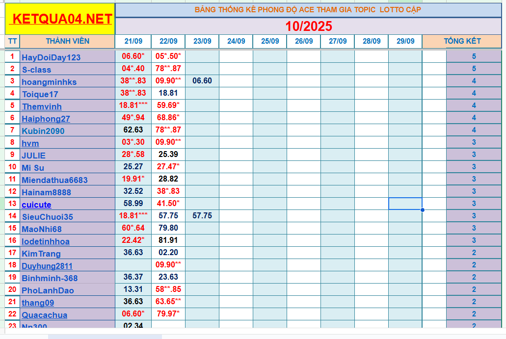
Task: Click the KETQUA04.NET title link
Action: (61, 19)
